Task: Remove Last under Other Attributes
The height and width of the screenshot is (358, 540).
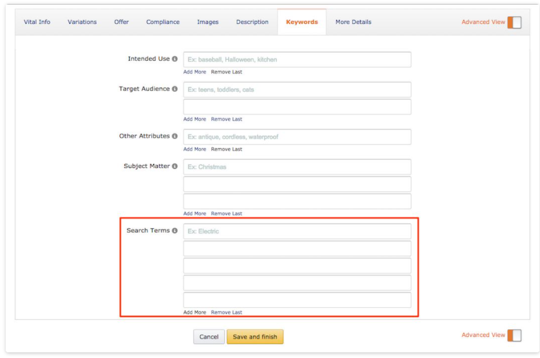Action: coord(227,149)
